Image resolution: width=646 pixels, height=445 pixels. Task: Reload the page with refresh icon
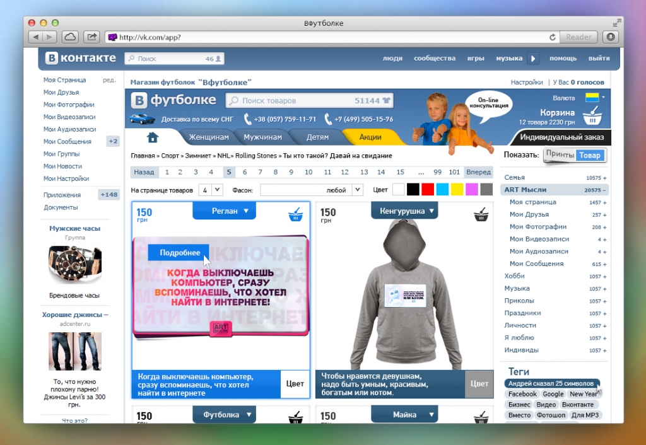pyautogui.click(x=553, y=37)
